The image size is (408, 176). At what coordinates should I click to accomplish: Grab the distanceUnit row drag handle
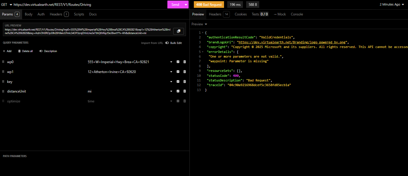coord(3,91)
